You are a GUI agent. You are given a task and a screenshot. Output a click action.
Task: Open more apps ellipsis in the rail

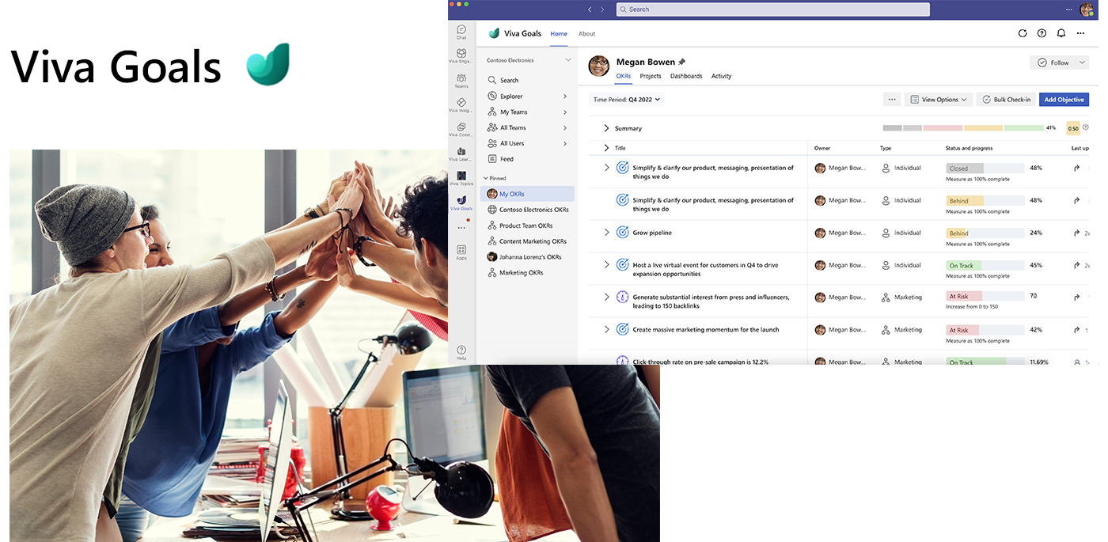click(461, 228)
